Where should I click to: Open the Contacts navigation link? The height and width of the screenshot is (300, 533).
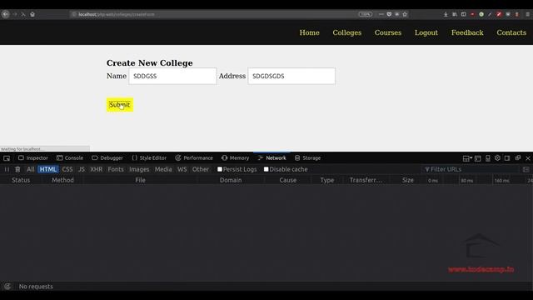click(x=511, y=32)
